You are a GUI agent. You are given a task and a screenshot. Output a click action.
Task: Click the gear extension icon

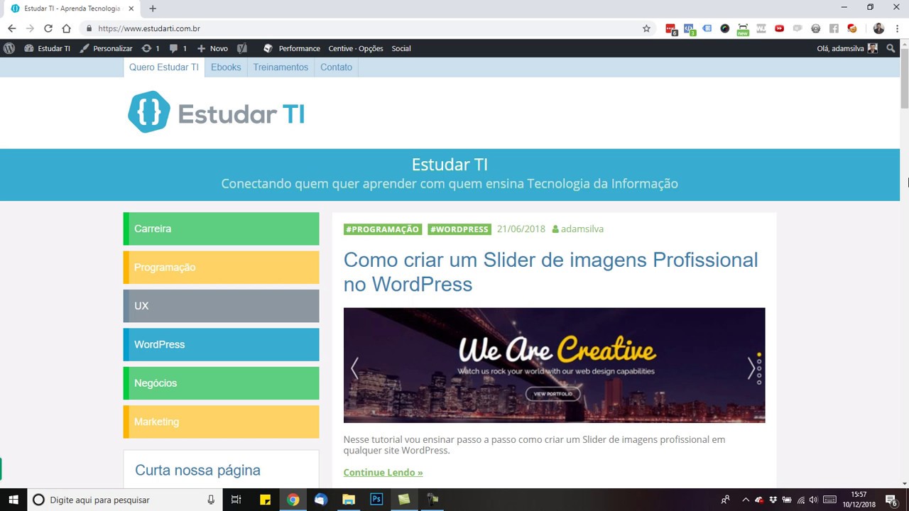coord(815,28)
